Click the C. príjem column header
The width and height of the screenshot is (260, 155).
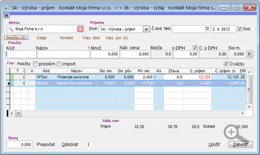tap(197, 71)
